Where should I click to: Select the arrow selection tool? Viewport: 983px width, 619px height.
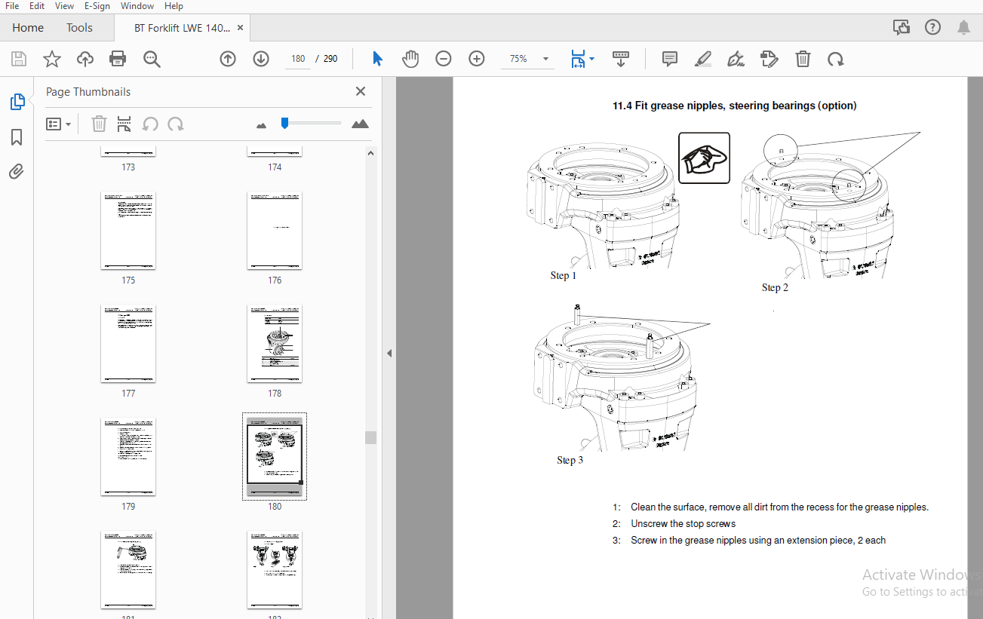pos(378,59)
